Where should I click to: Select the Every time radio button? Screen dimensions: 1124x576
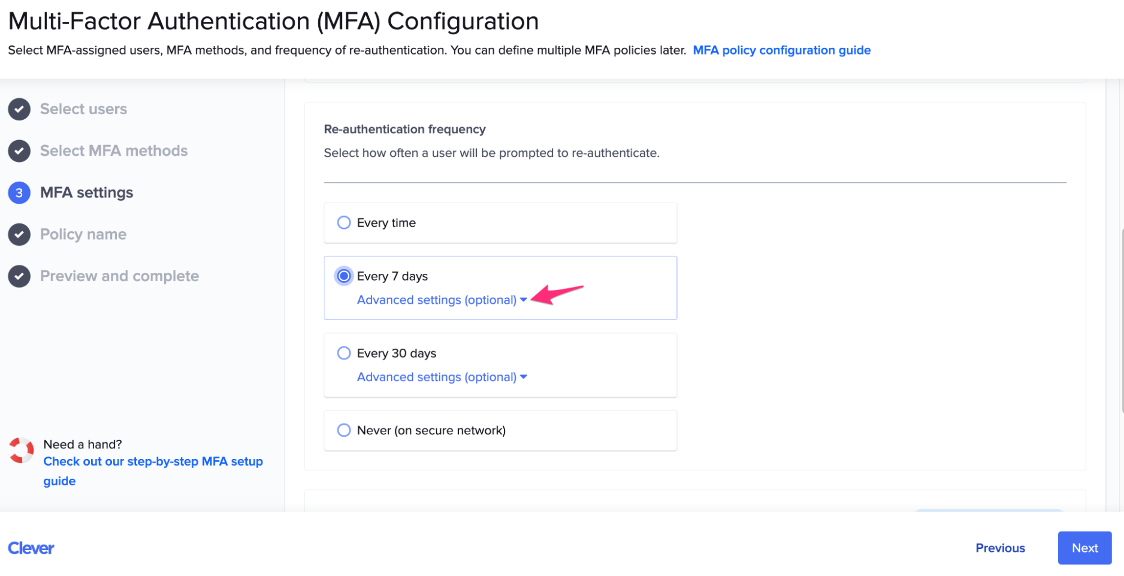point(344,222)
